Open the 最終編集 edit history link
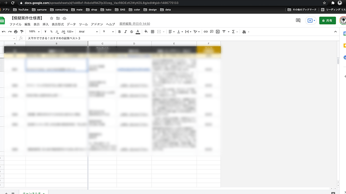The image size is (346, 194). pos(134,24)
